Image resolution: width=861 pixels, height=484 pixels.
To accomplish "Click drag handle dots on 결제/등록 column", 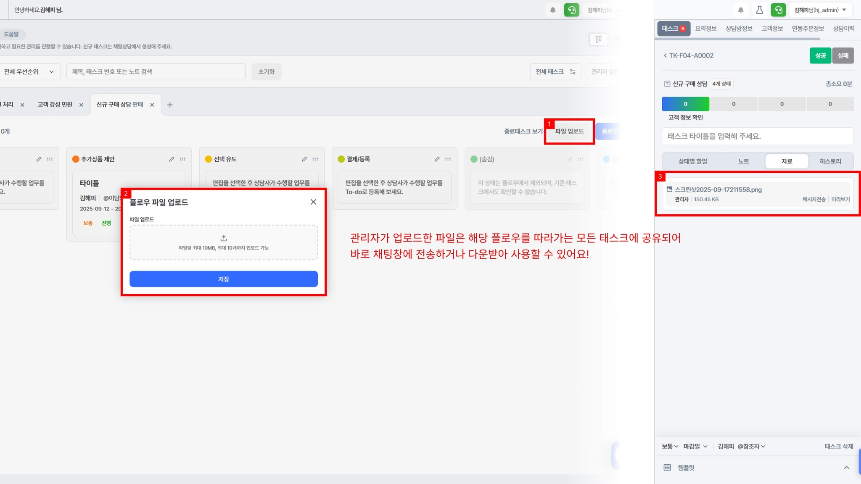I will pyautogui.click(x=448, y=159).
